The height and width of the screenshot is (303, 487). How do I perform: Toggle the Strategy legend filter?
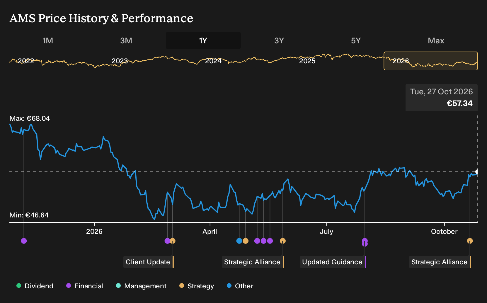pyautogui.click(x=197, y=286)
